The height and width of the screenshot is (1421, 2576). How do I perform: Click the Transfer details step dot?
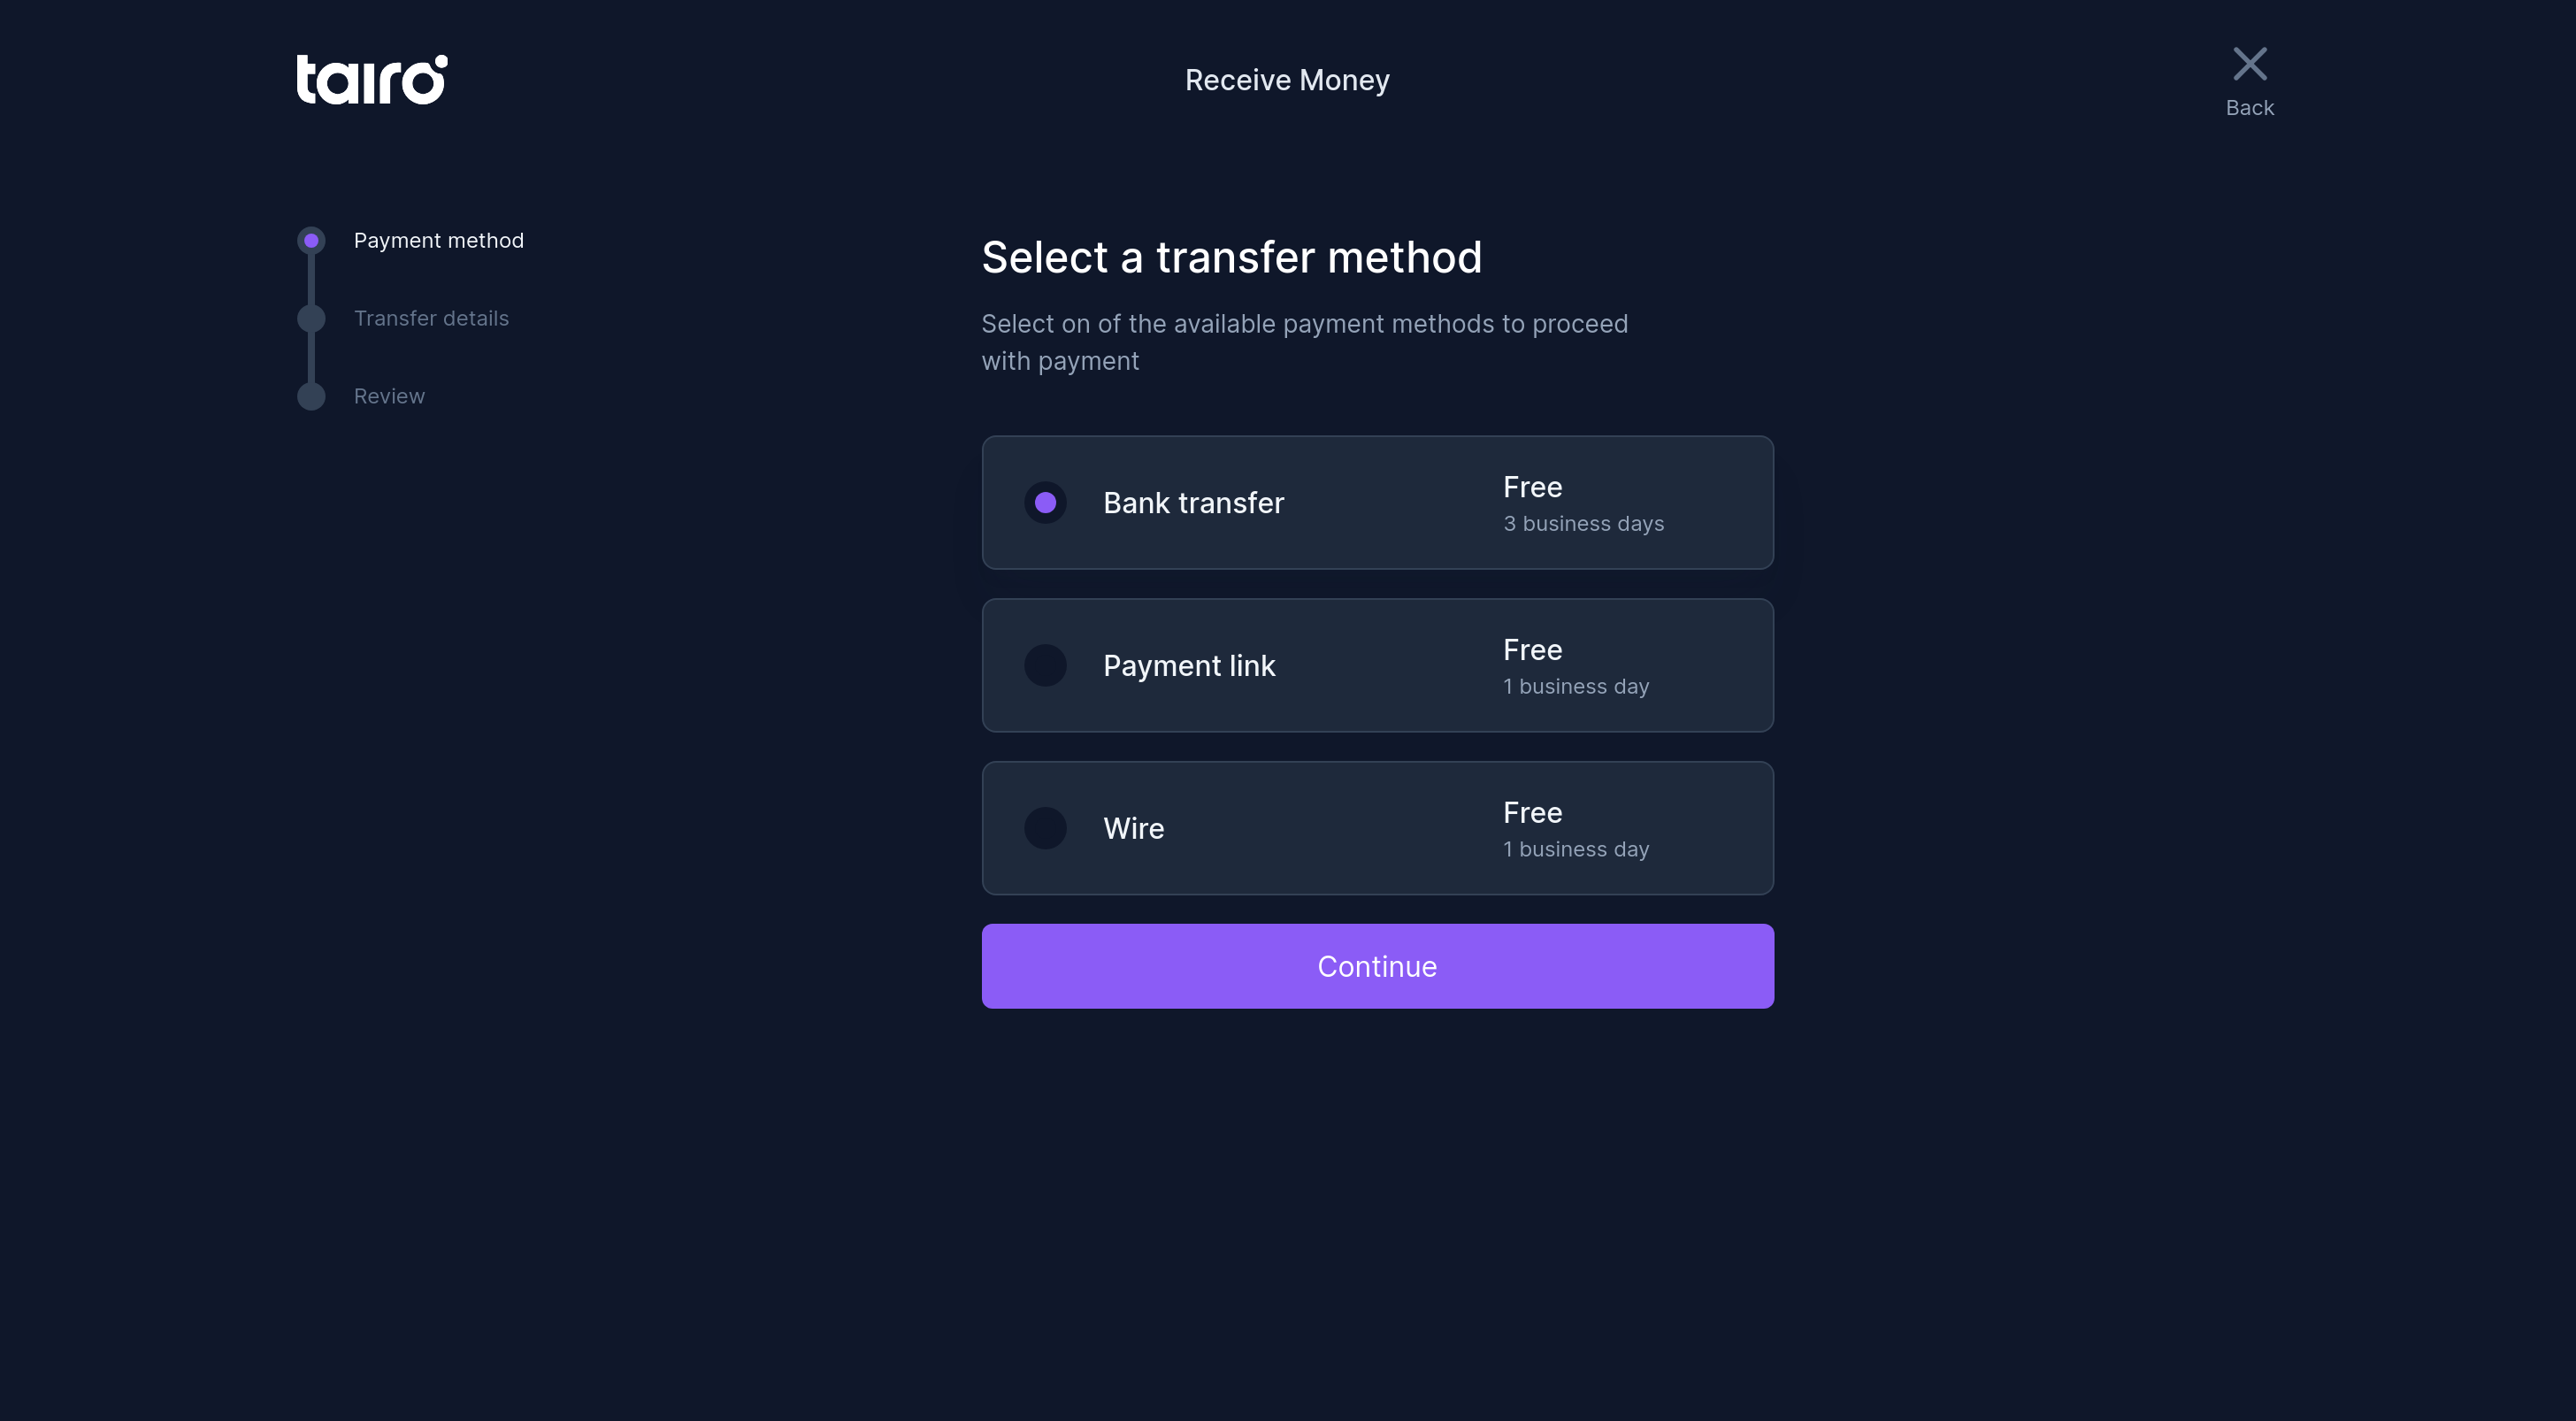311,318
